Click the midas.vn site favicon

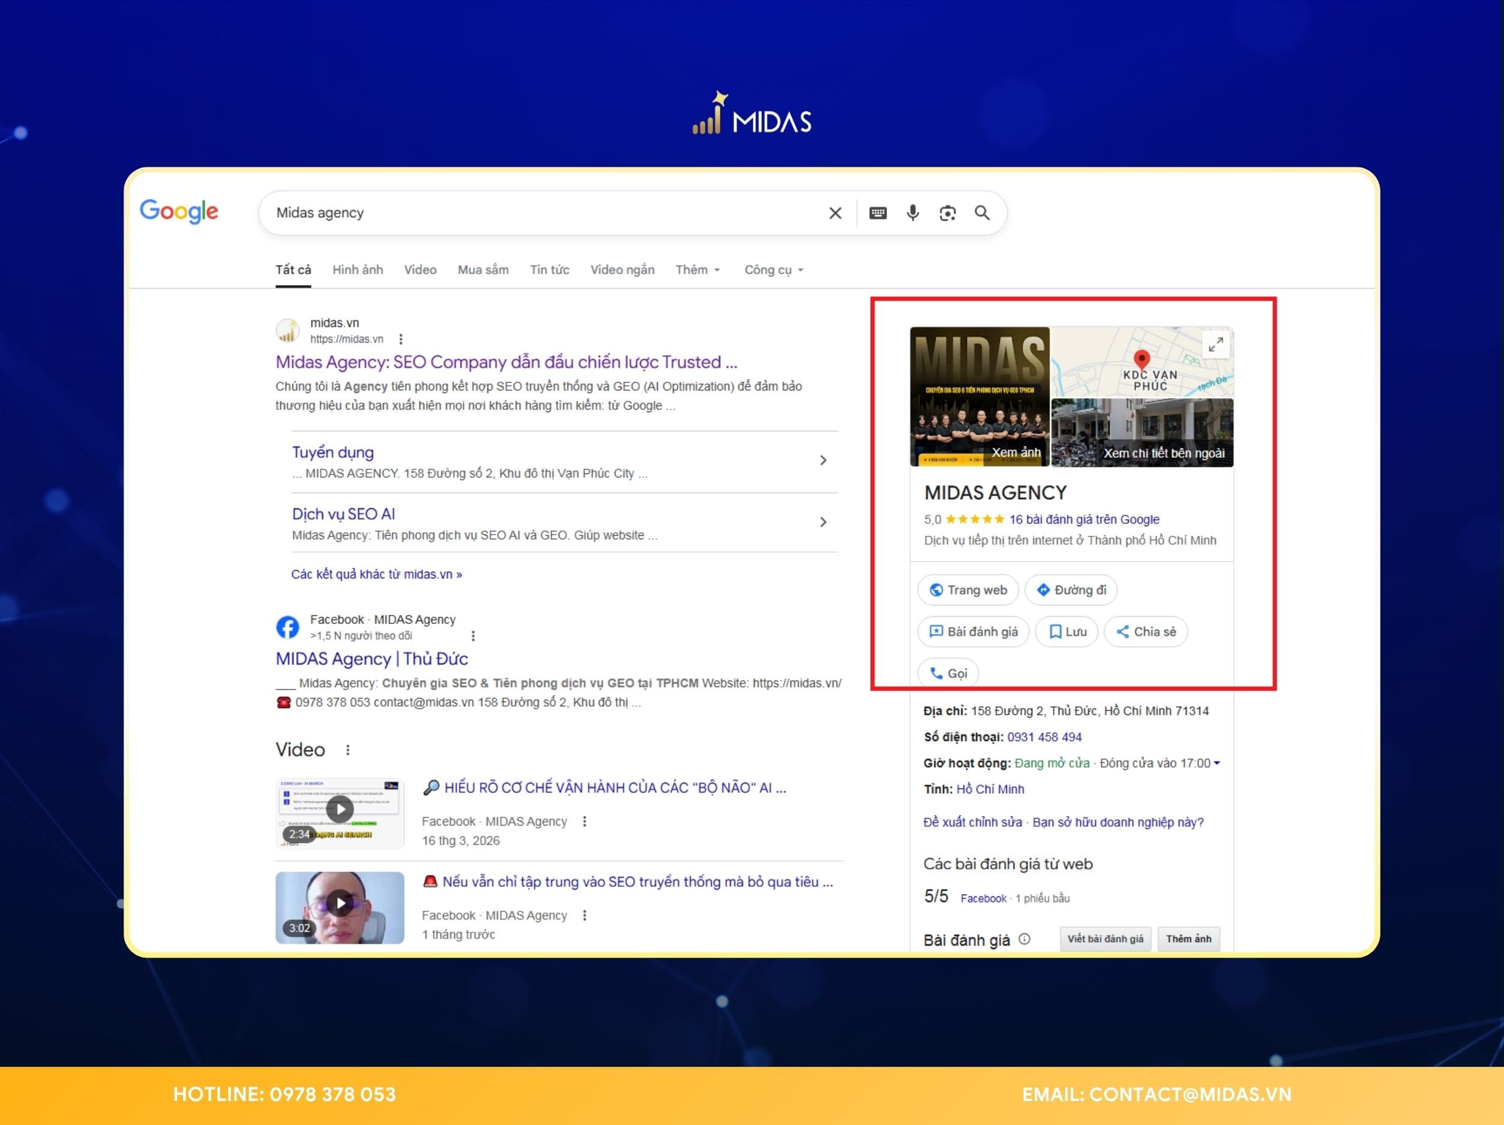click(287, 331)
